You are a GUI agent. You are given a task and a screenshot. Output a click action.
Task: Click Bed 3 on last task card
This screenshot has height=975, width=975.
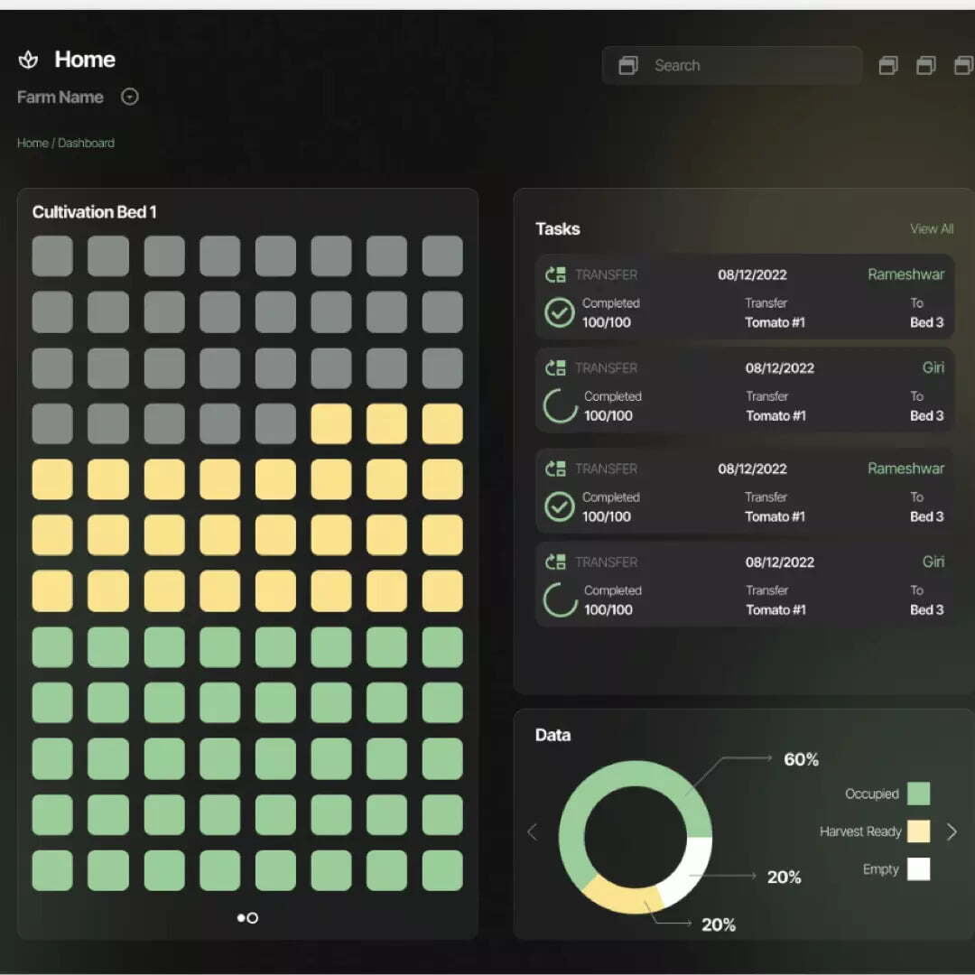click(x=926, y=609)
